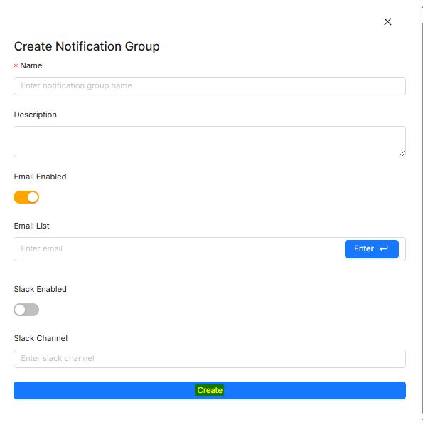Click the vertical scrollbar on the right edge
The height and width of the screenshot is (425, 423).
click(422, 217)
